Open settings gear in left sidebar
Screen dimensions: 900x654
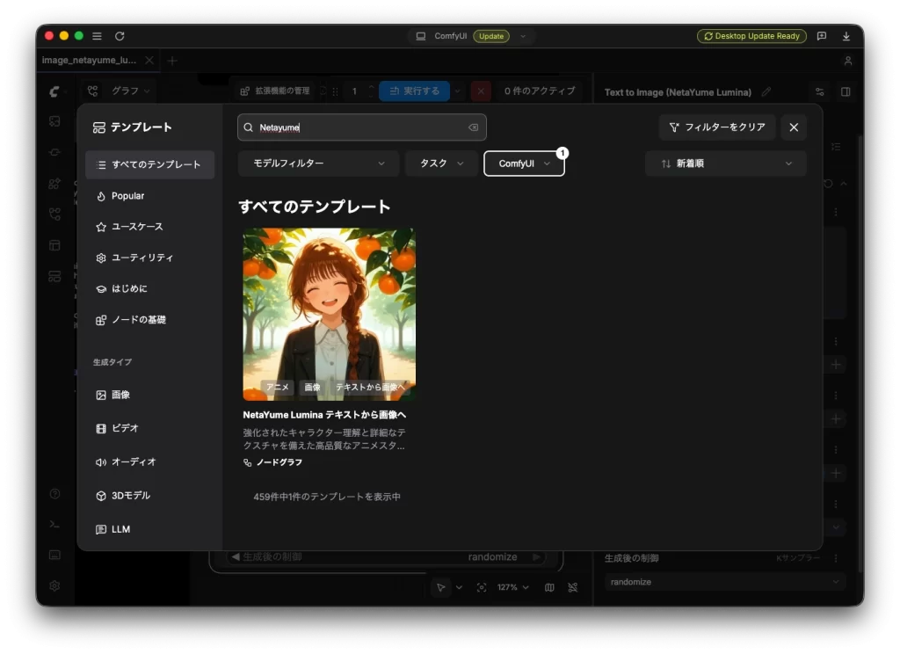coord(54,585)
